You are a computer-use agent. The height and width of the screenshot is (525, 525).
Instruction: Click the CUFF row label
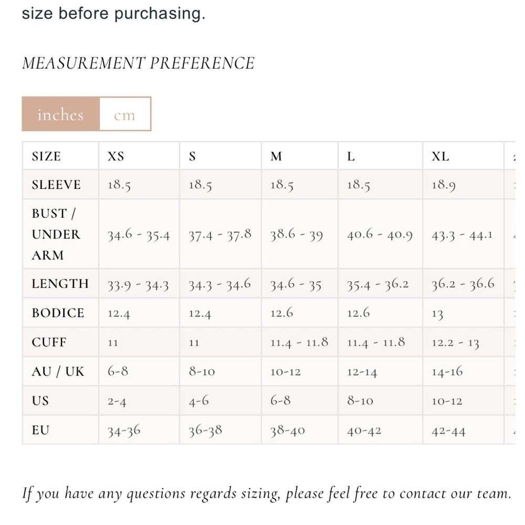[x=49, y=342]
